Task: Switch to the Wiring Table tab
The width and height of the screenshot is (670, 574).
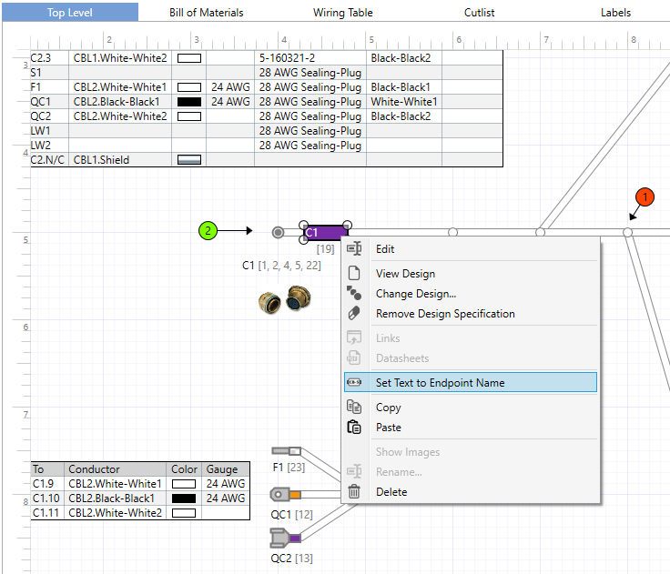Action: click(342, 13)
